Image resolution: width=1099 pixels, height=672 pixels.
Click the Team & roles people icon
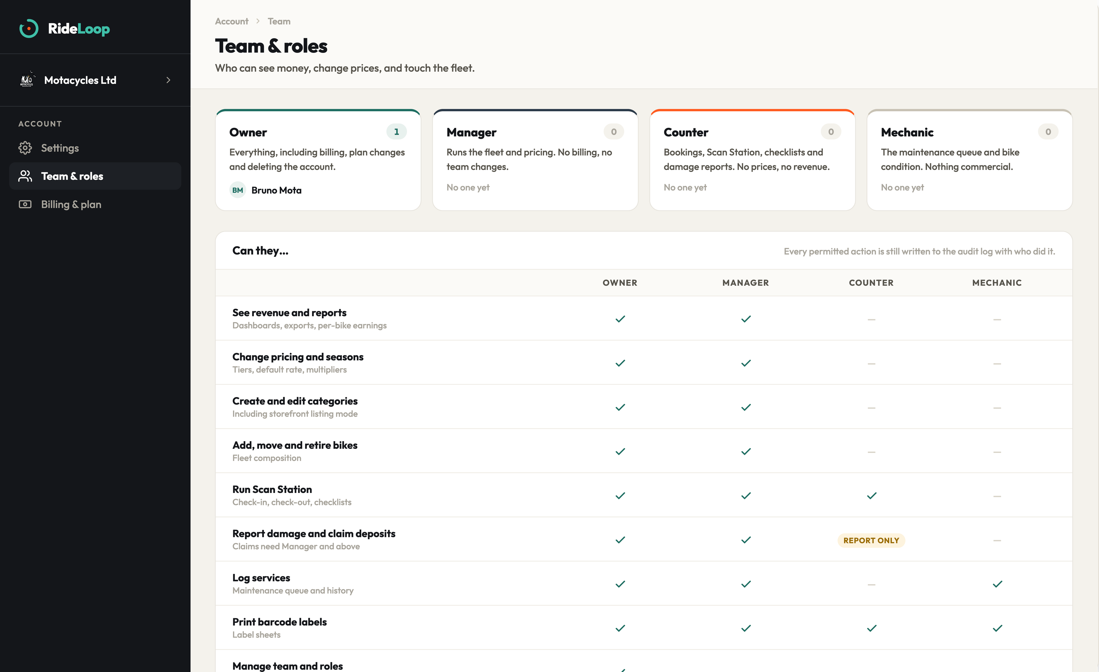[x=25, y=176]
